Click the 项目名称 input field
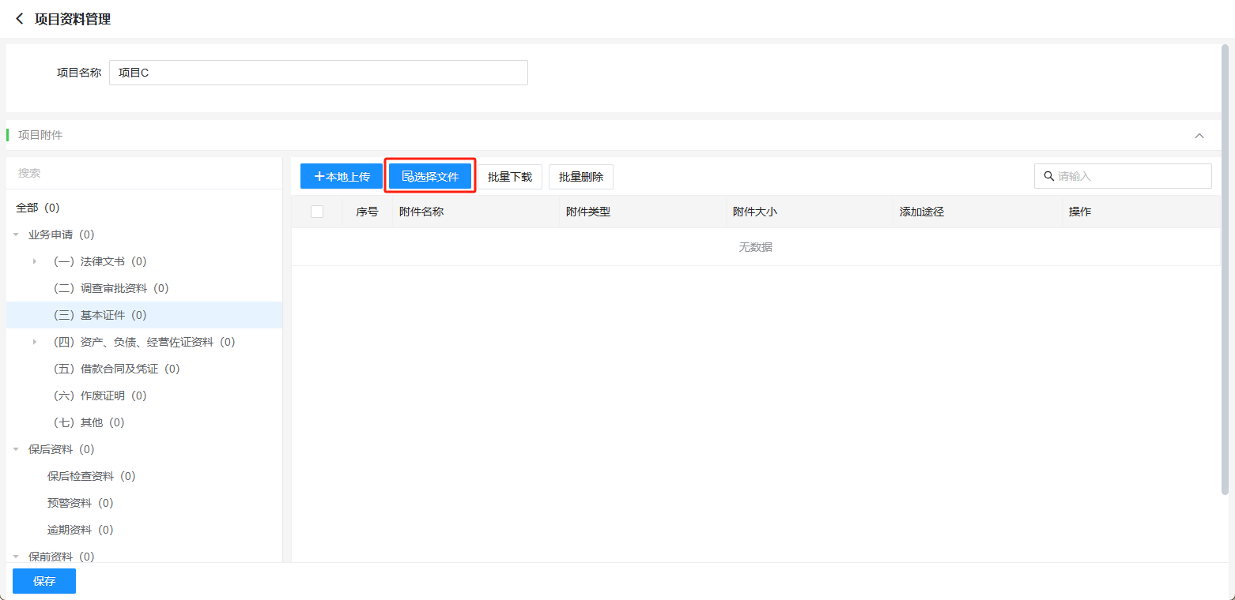1235x600 pixels. [318, 73]
